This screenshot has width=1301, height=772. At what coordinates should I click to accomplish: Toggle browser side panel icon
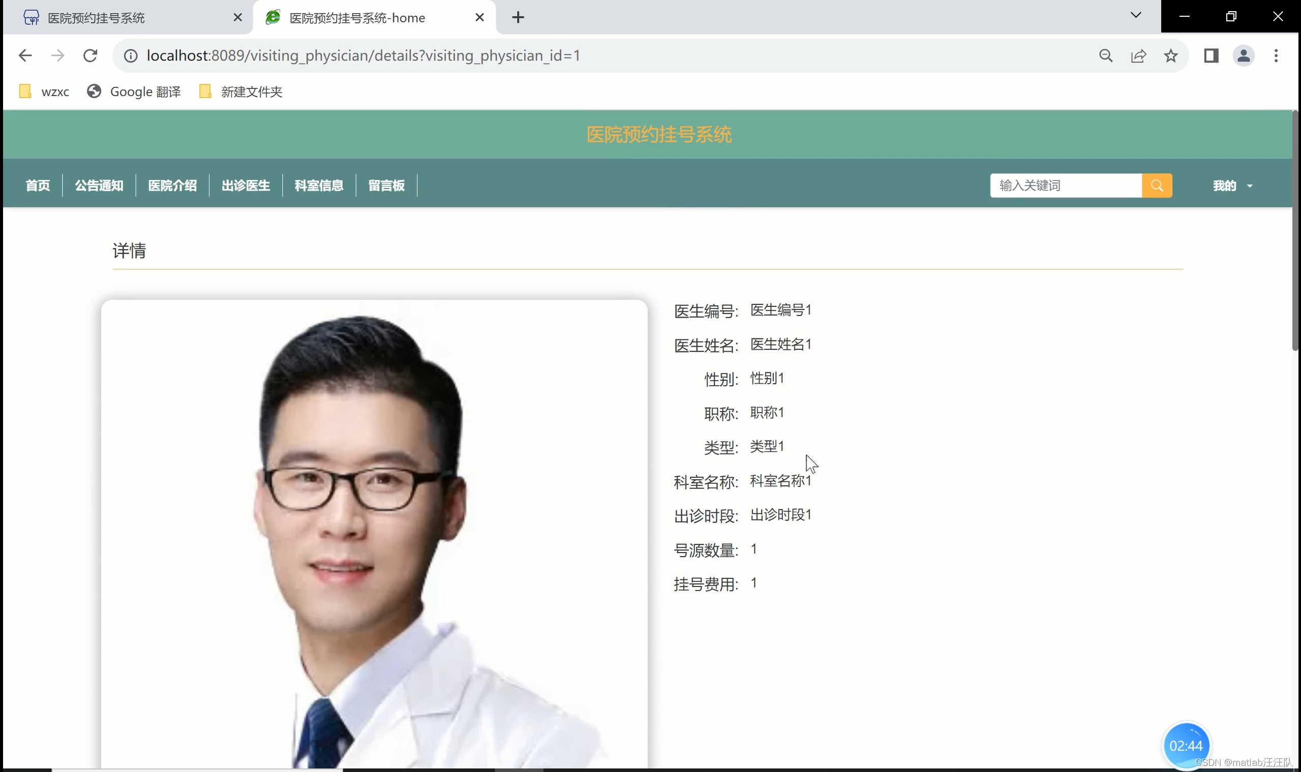[1211, 56]
